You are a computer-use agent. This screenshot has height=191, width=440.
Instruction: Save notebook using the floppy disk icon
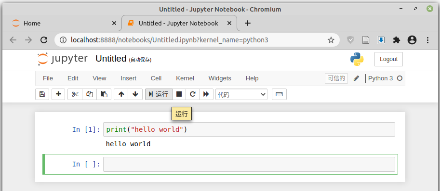pyautogui.click(x=42, y=94)
